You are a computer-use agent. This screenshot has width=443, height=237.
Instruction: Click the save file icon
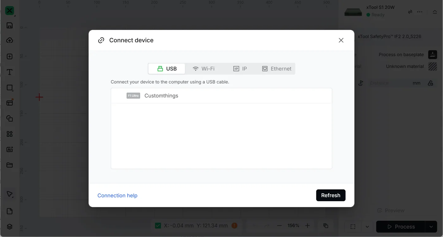[9, 26]
